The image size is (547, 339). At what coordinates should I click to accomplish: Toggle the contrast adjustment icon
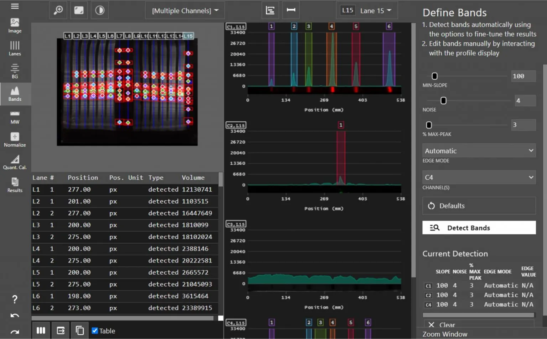pyautogui.click(x=100, y=10)
